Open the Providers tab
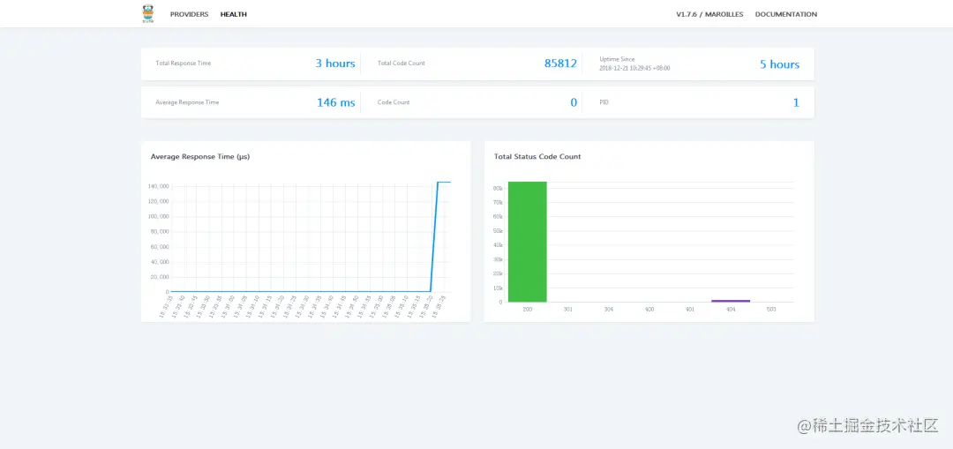This screenshot has height=449, width=953. pyautogui.click(x=189, y=14)
